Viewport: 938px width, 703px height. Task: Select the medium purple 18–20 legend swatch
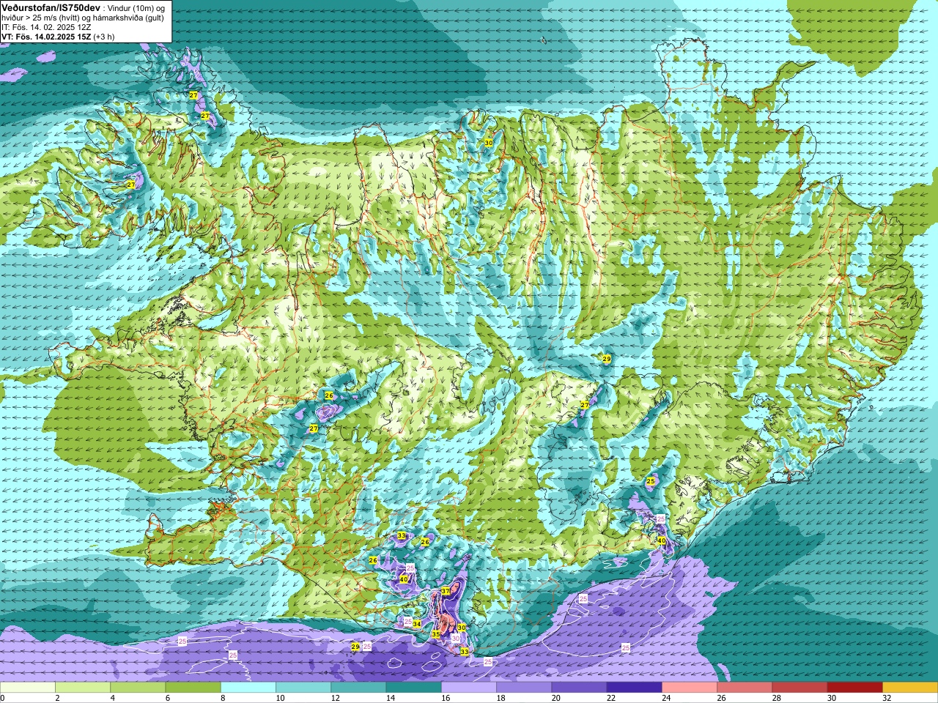point(524,688)
